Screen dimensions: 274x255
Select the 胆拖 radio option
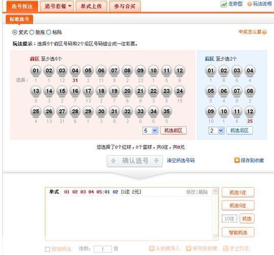point(32,32)
